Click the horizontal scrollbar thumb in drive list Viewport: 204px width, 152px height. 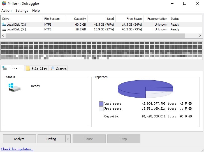point(95,35)
